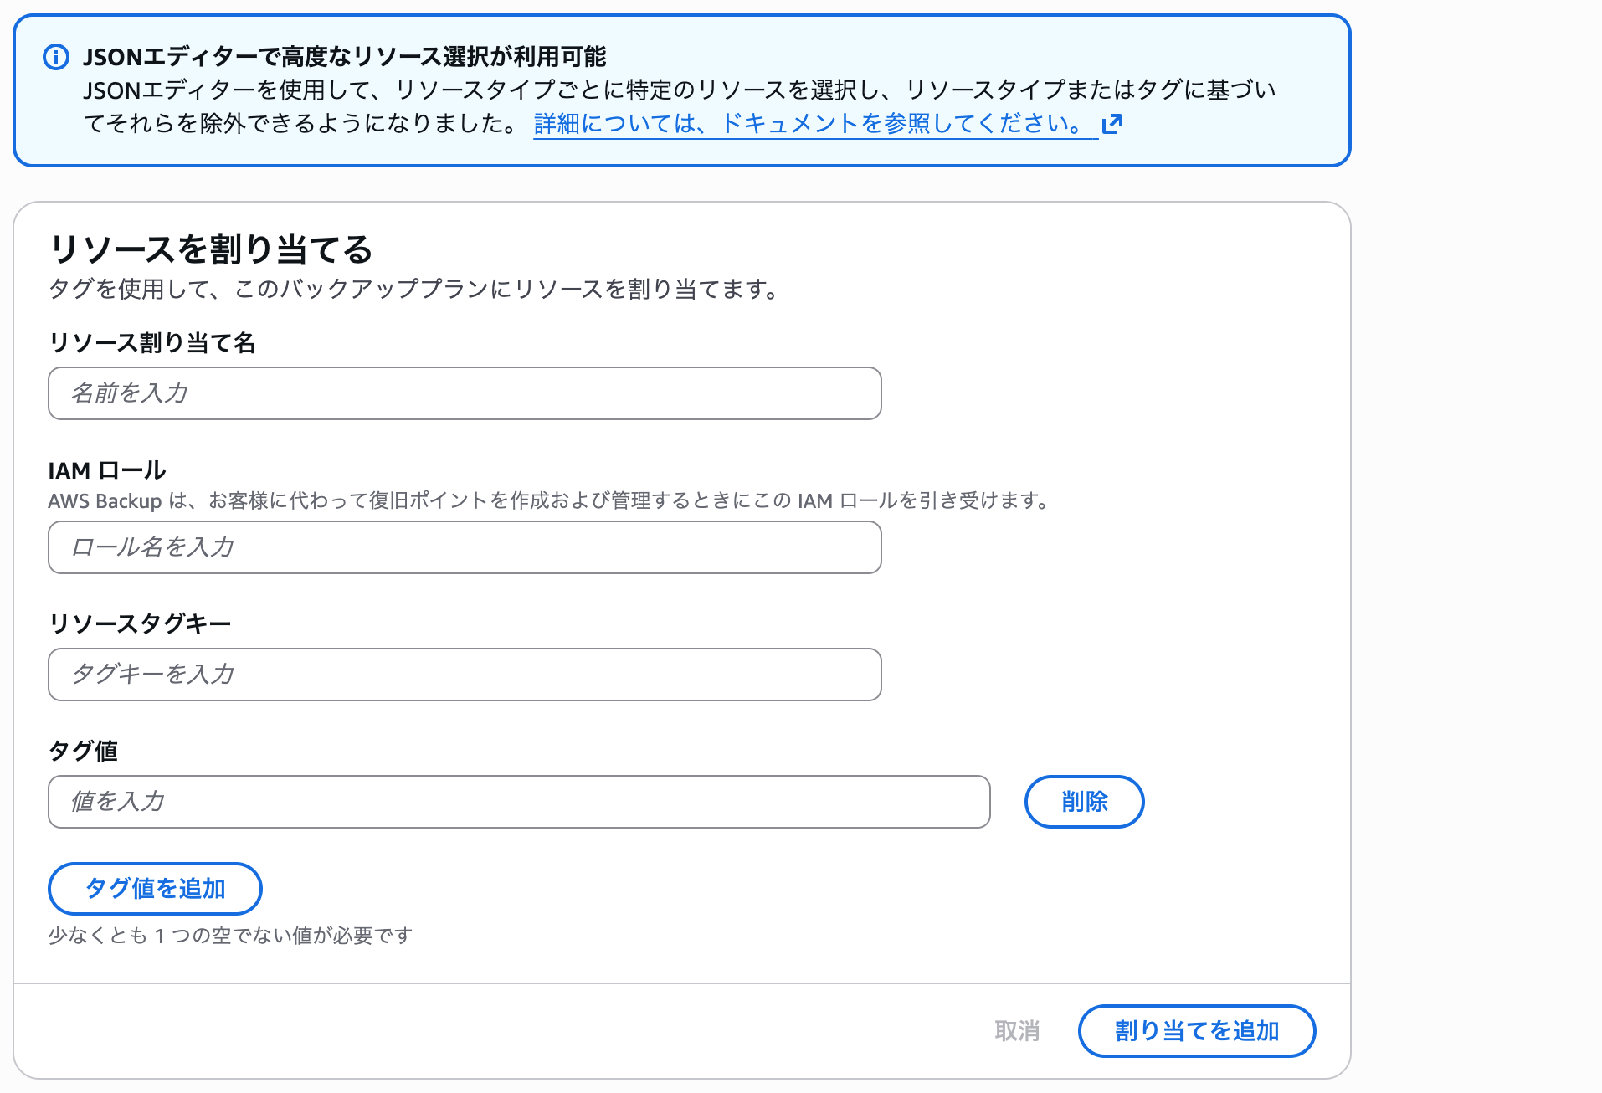Screen dimensions: 1602x1093
Task: Click inside the 名前を入力 name field
Action: click(x=465, y=393)
